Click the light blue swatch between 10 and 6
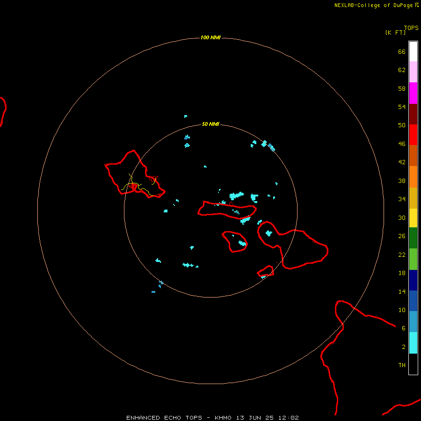 [413, 322]
